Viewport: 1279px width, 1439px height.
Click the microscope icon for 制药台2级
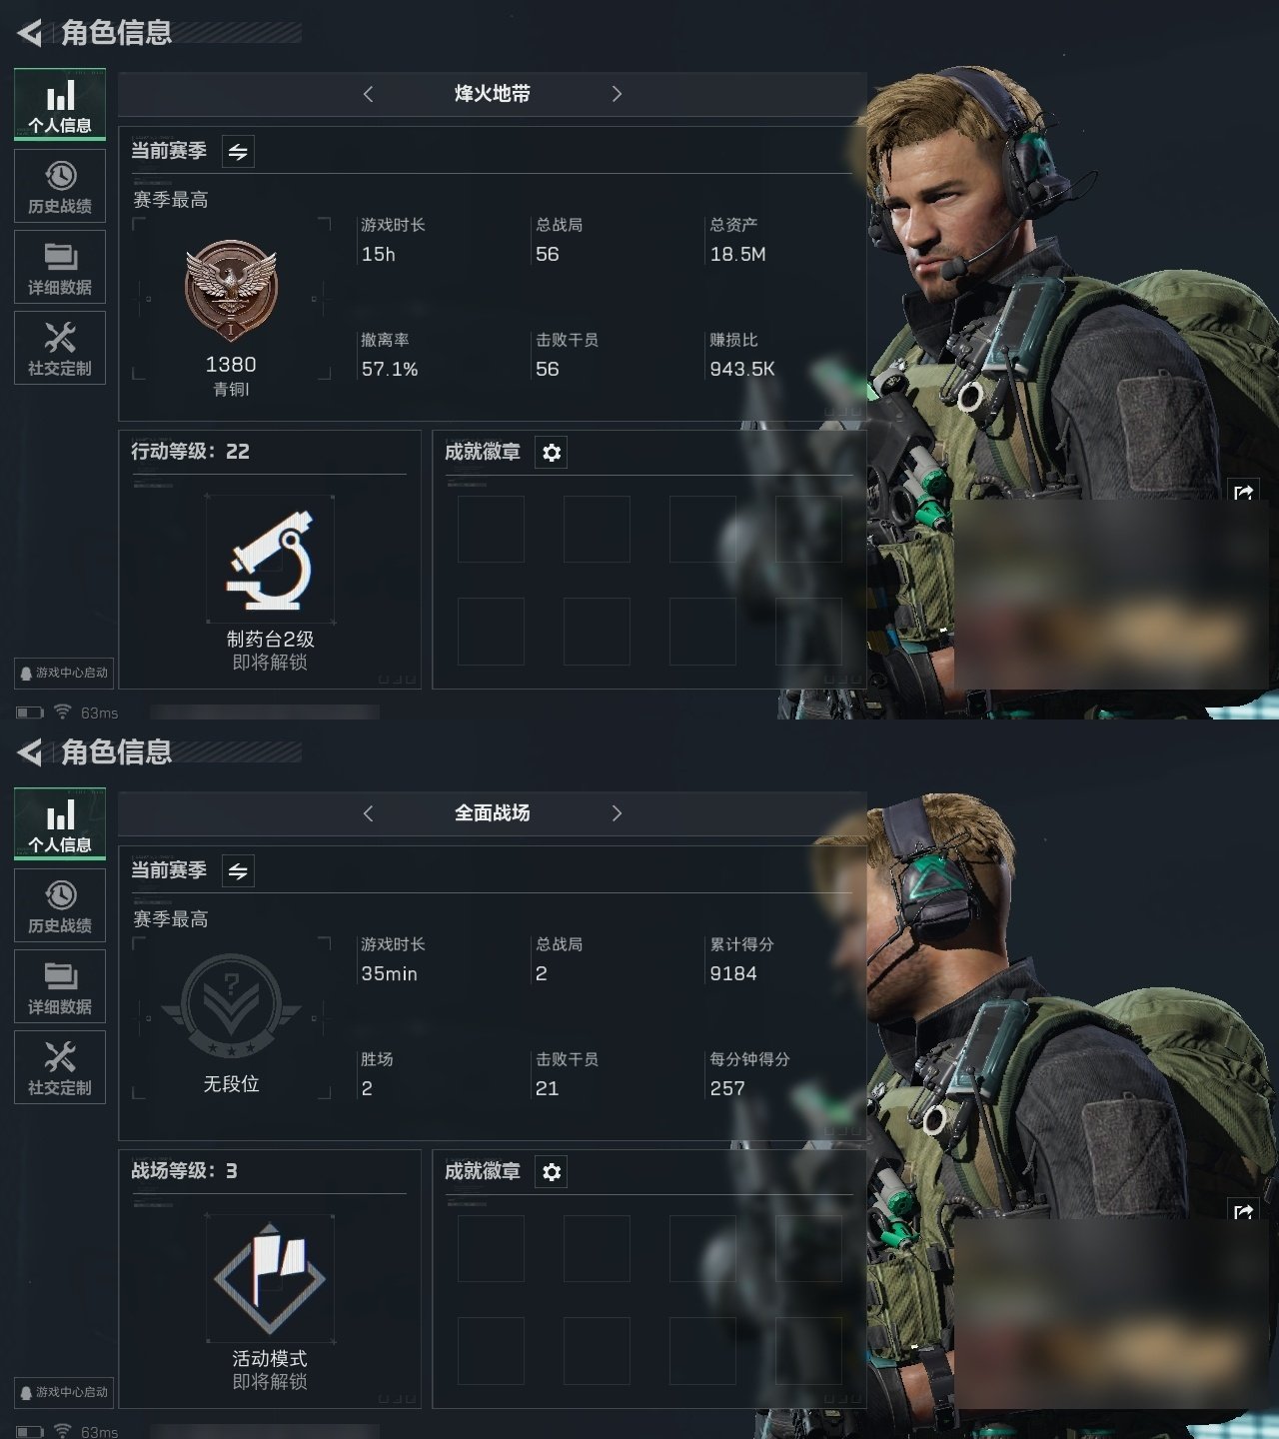[x=270, y=560]
